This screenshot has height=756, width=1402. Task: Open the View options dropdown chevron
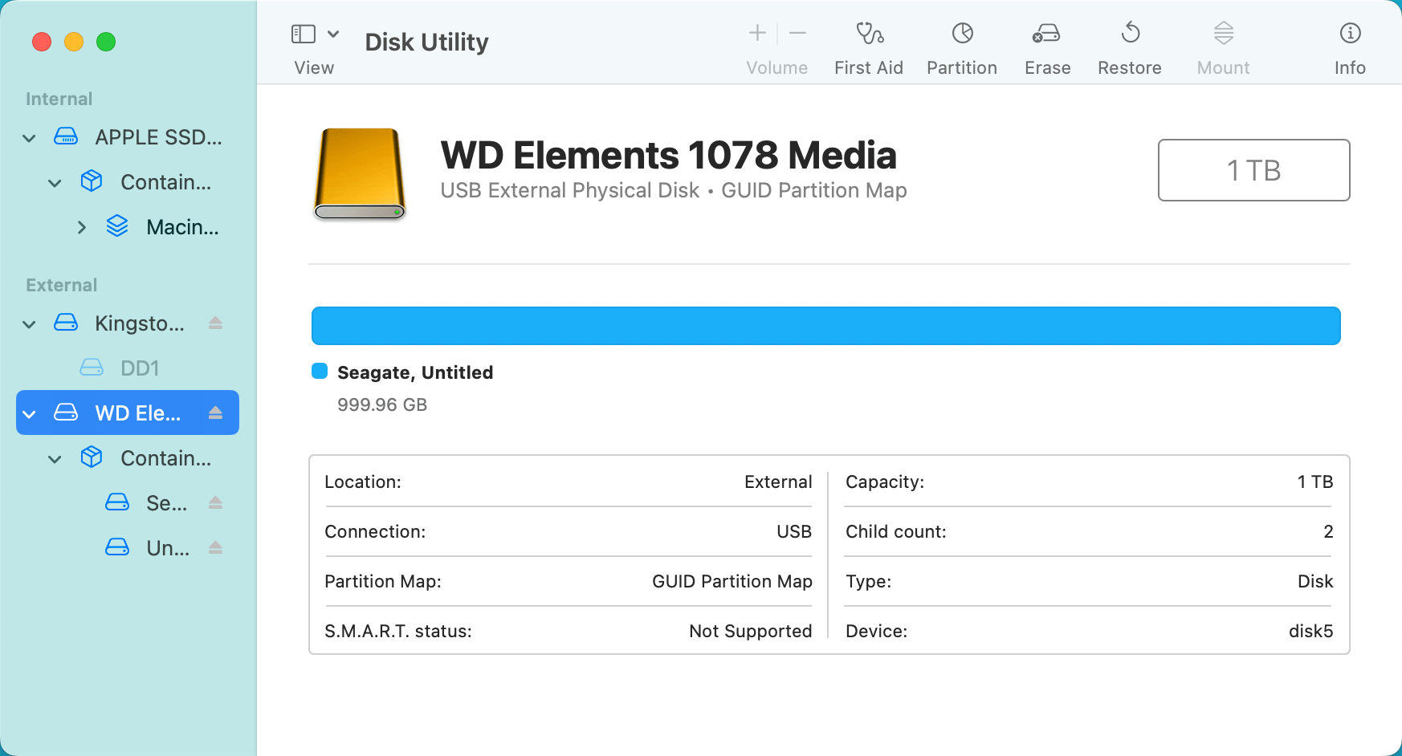click(334, 34)
